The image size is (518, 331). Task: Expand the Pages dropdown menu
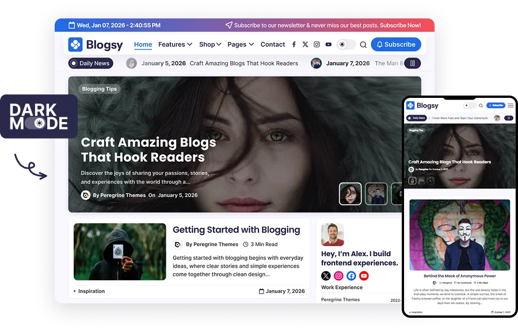pos(240,44)
